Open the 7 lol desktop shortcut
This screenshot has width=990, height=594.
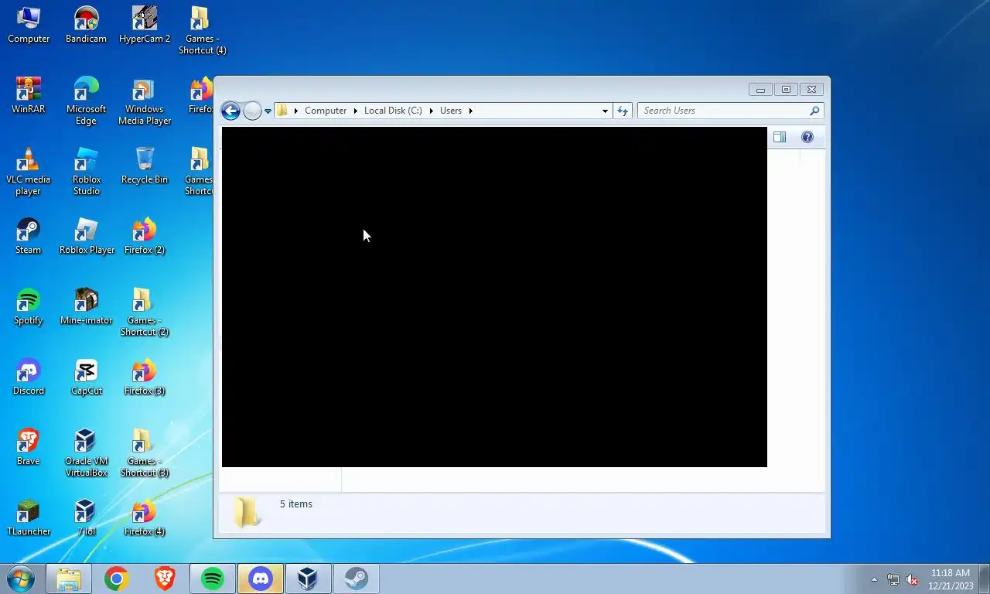(86, 517)
